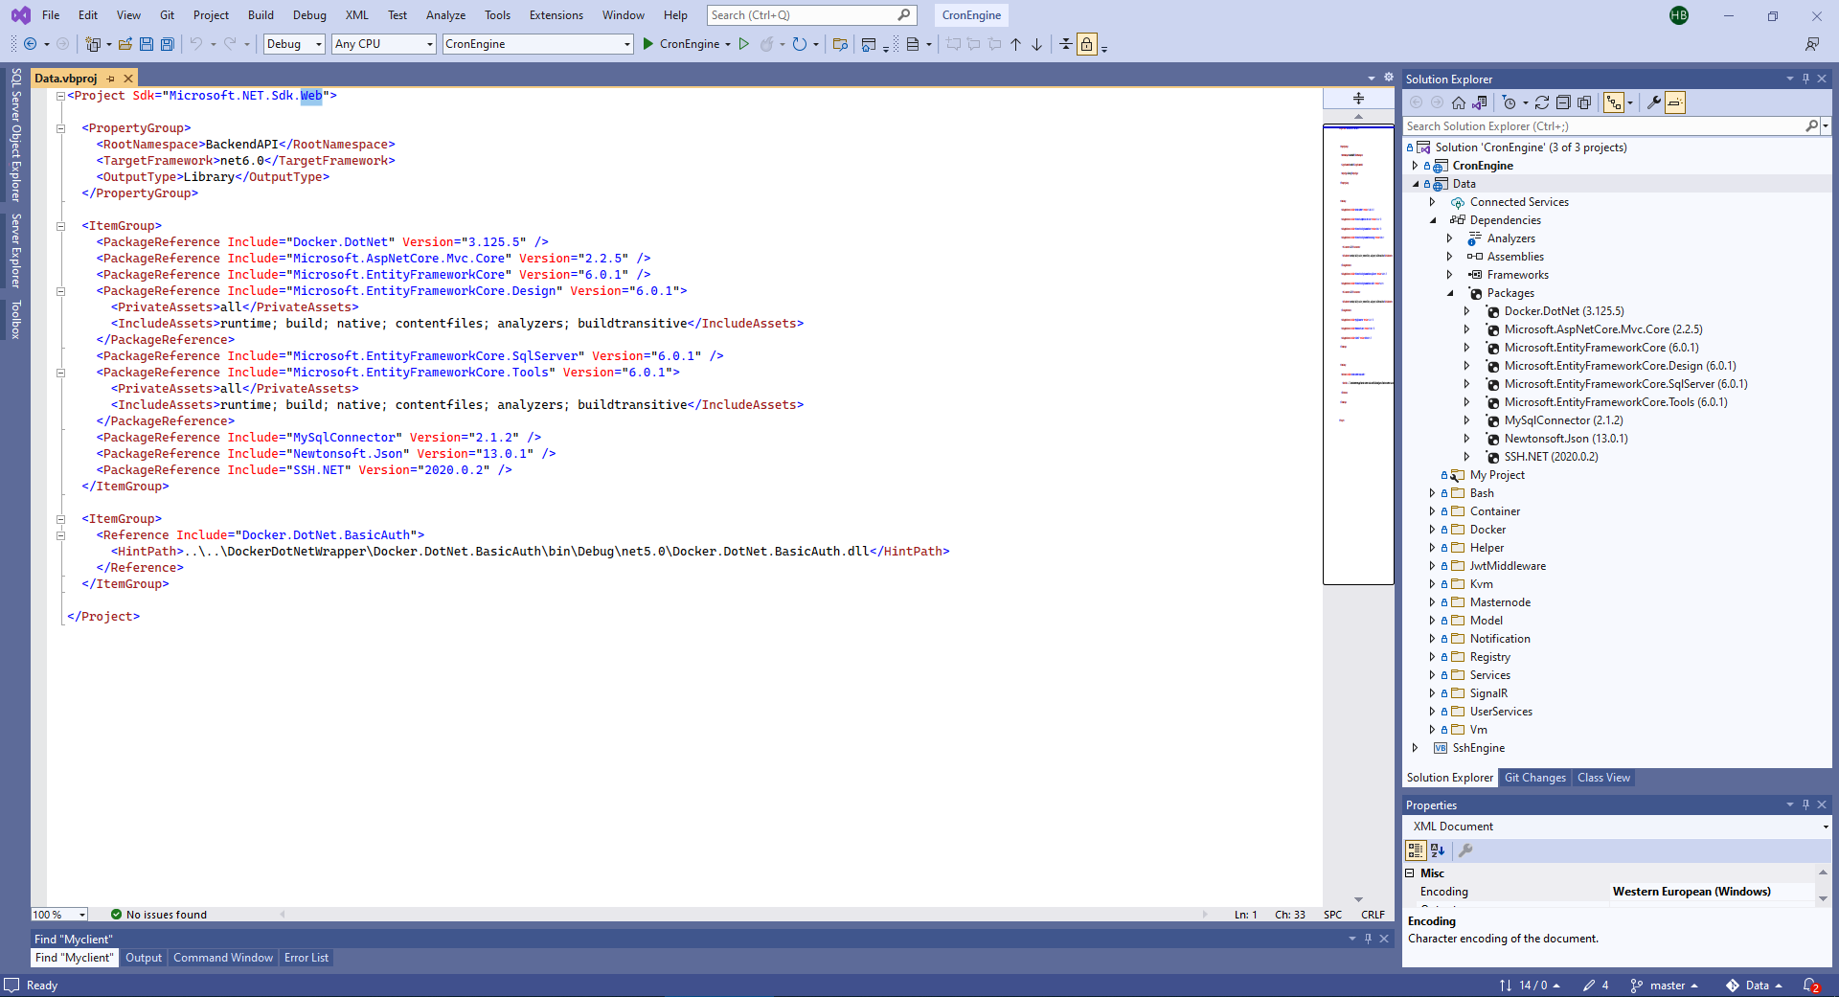Open the Any CPU platform dropdown
The height and width of the screenshot is (997, 1839).
click(x=384, y=44)
